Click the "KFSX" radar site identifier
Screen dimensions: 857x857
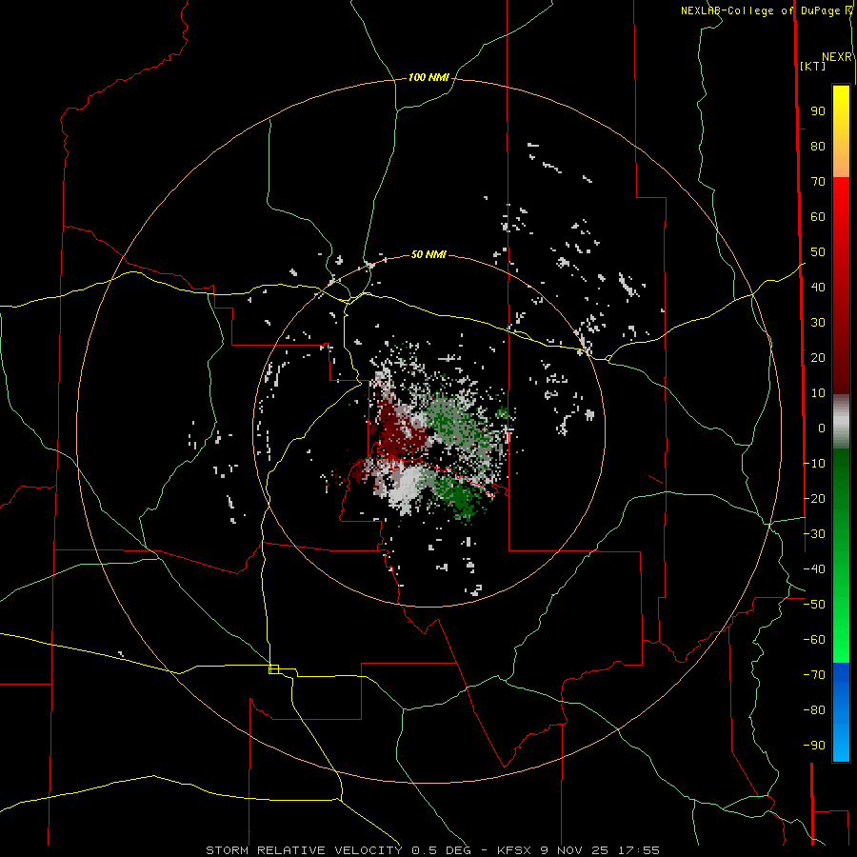(x=514, y=850)
